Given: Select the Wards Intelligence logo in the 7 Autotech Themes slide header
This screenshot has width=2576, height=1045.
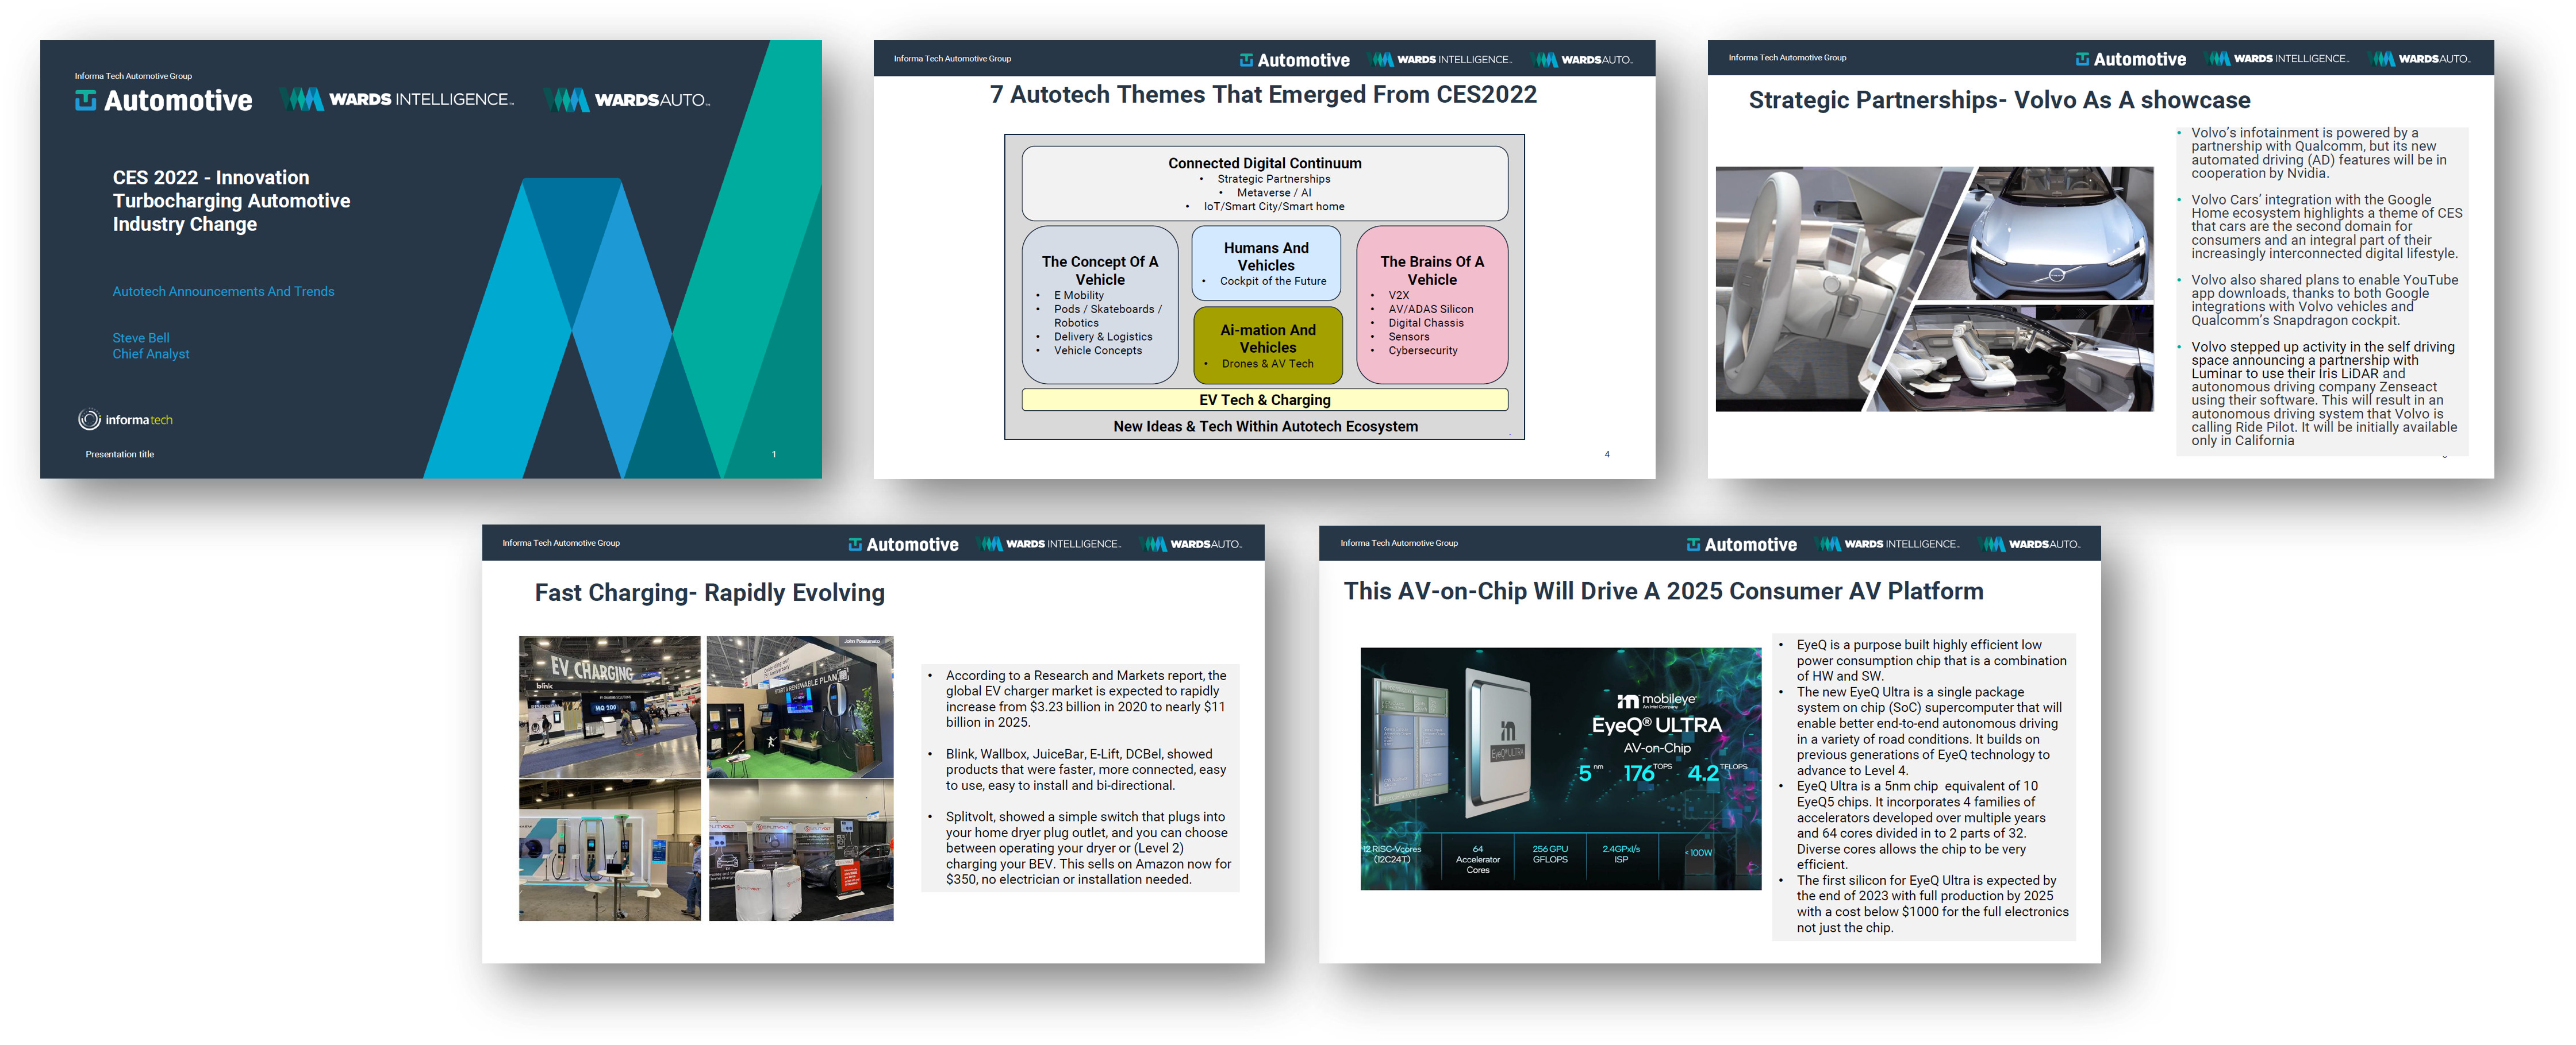Looking at the screenshot, I should click(x=1441, y=60).
